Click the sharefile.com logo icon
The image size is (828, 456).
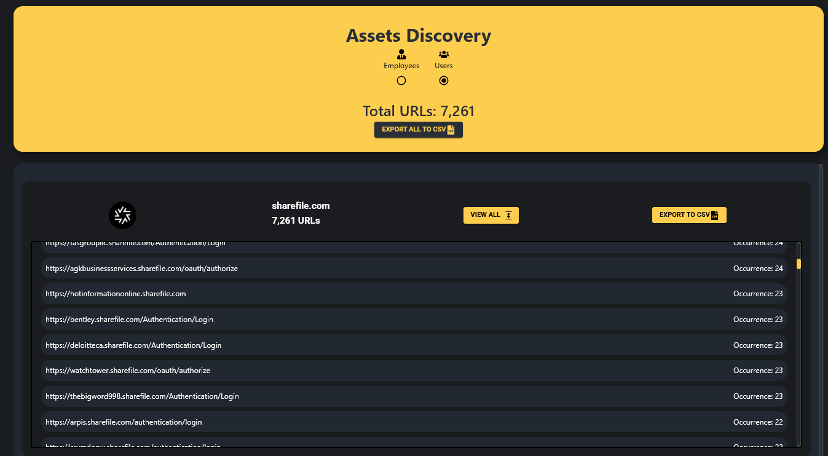click(x=122, y=215)
